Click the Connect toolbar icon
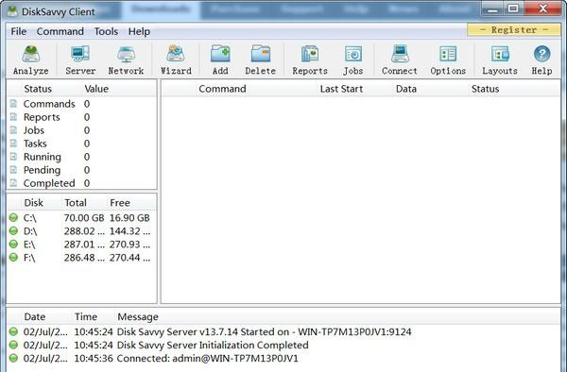 (400, 55)
